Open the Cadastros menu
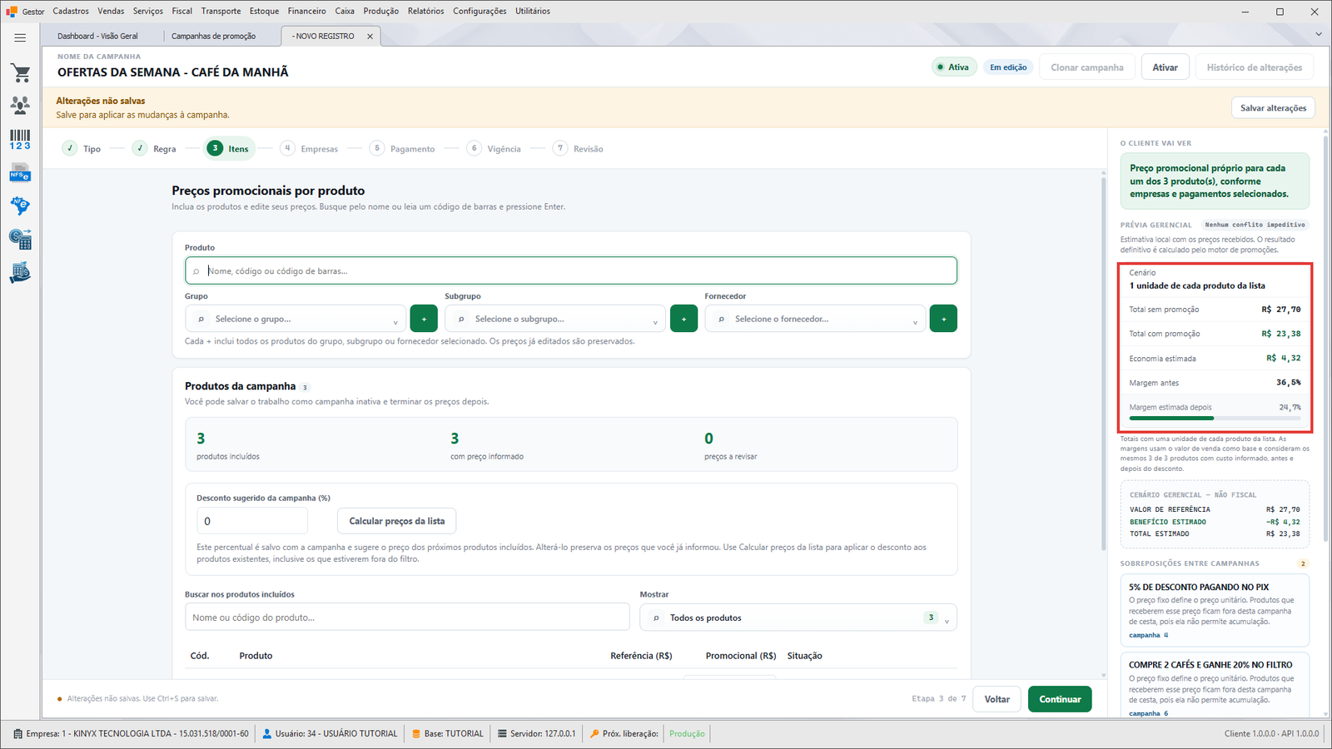The height and width of the screenshot is (749, 1332). pyautogui.click(x=71, y=11)
